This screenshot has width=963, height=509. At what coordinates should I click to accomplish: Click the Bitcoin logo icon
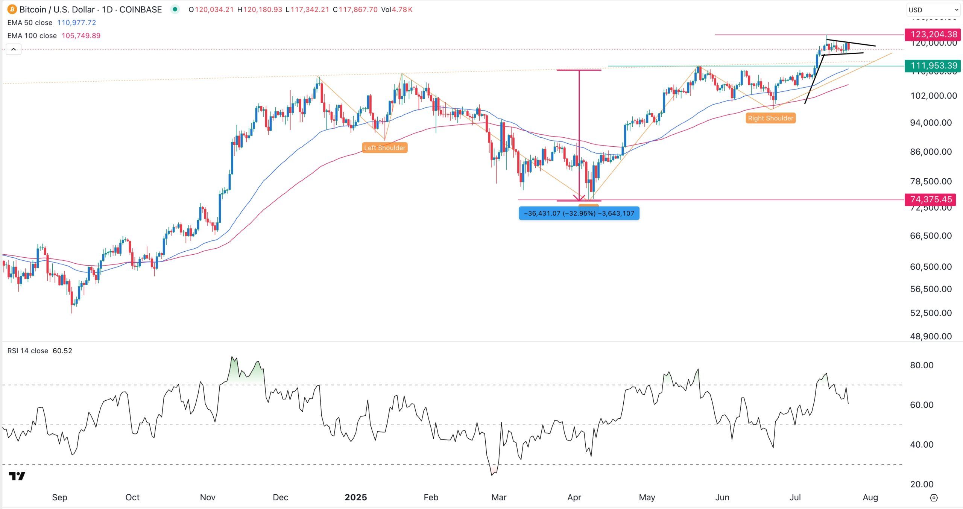(12, 9)
